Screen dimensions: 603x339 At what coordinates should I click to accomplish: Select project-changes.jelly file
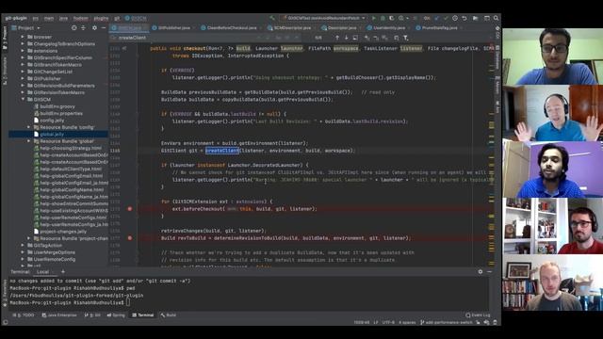(x=63, y=232)
